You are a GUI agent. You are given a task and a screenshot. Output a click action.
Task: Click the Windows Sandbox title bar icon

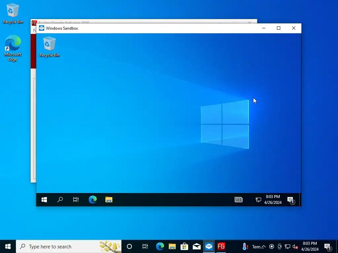[42, 28]
